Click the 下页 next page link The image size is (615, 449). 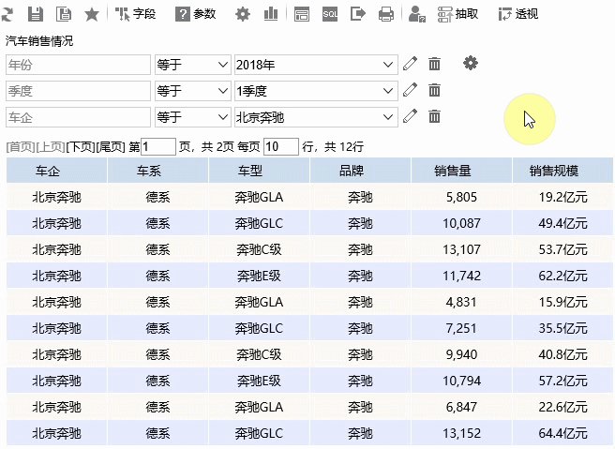point(81,147)
